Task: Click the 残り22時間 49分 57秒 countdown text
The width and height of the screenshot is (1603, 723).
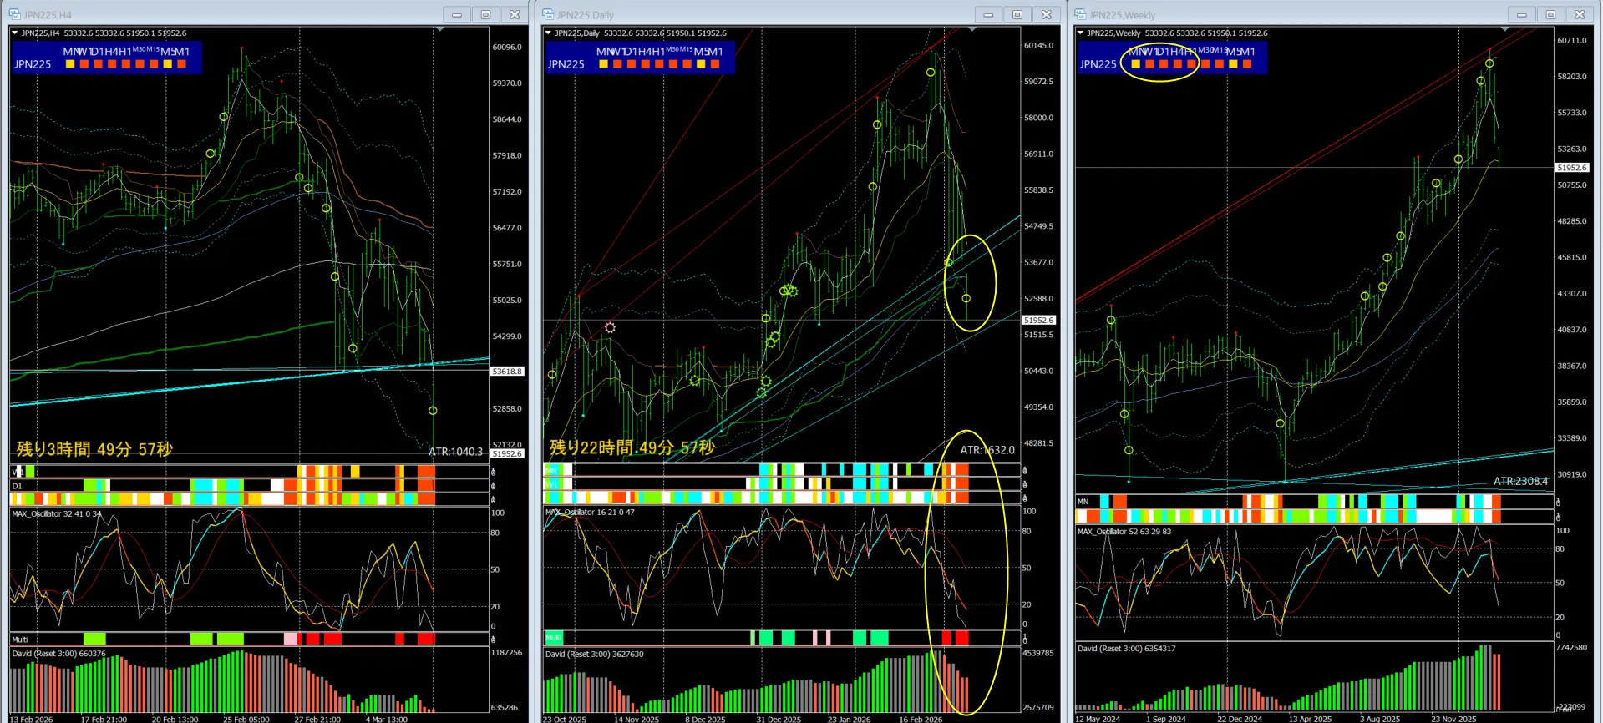Action: coord(632,447)
